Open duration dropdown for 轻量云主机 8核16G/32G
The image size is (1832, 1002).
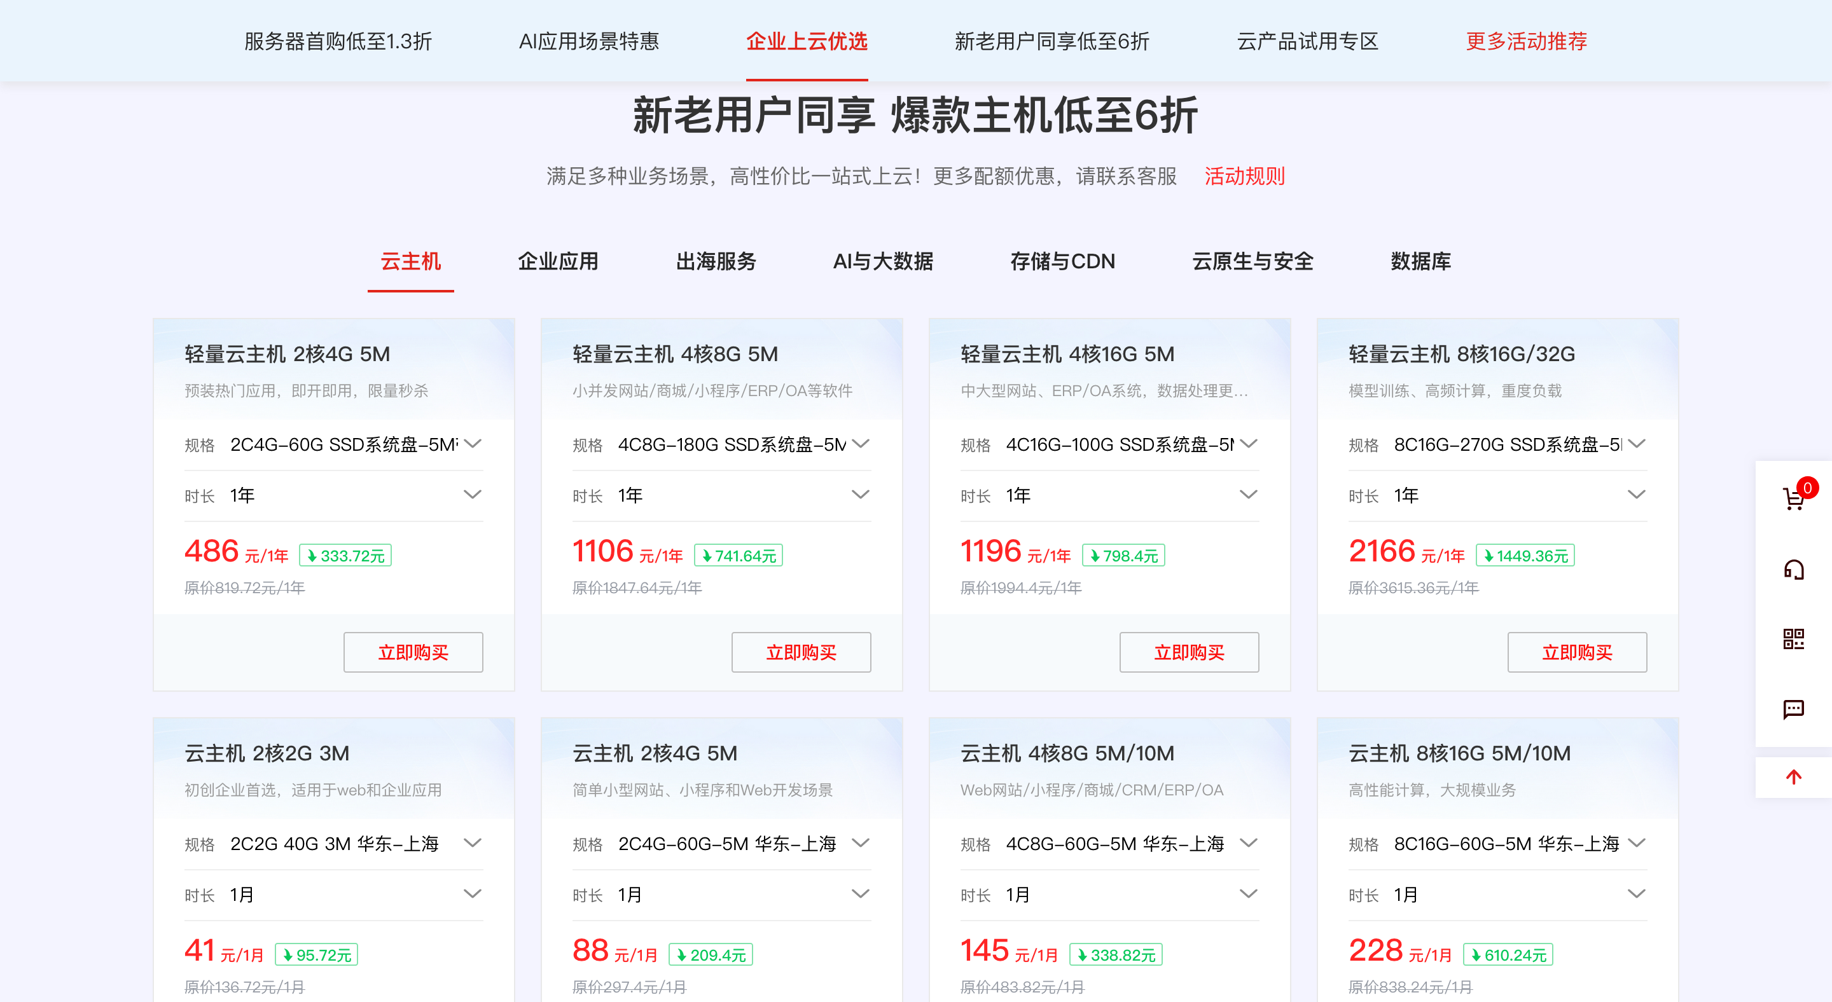click(x=1637, y=495)
